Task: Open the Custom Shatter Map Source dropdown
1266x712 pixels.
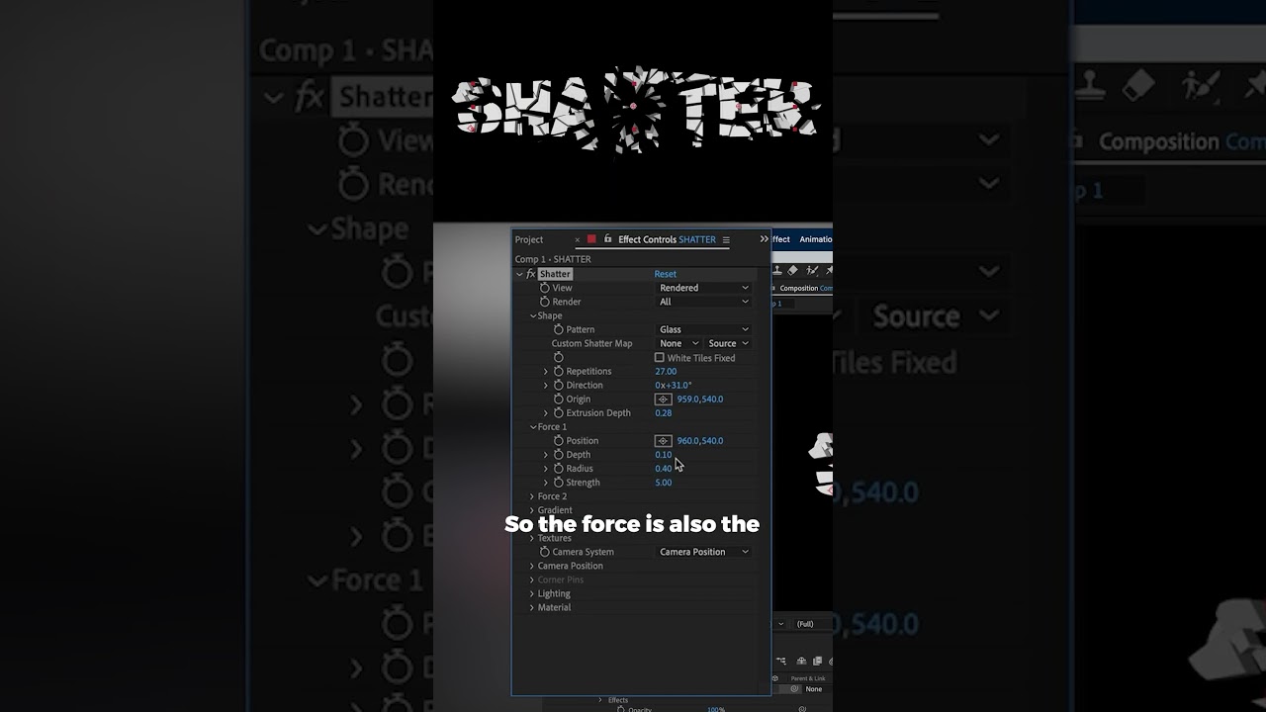Action: tap(728, 343)
